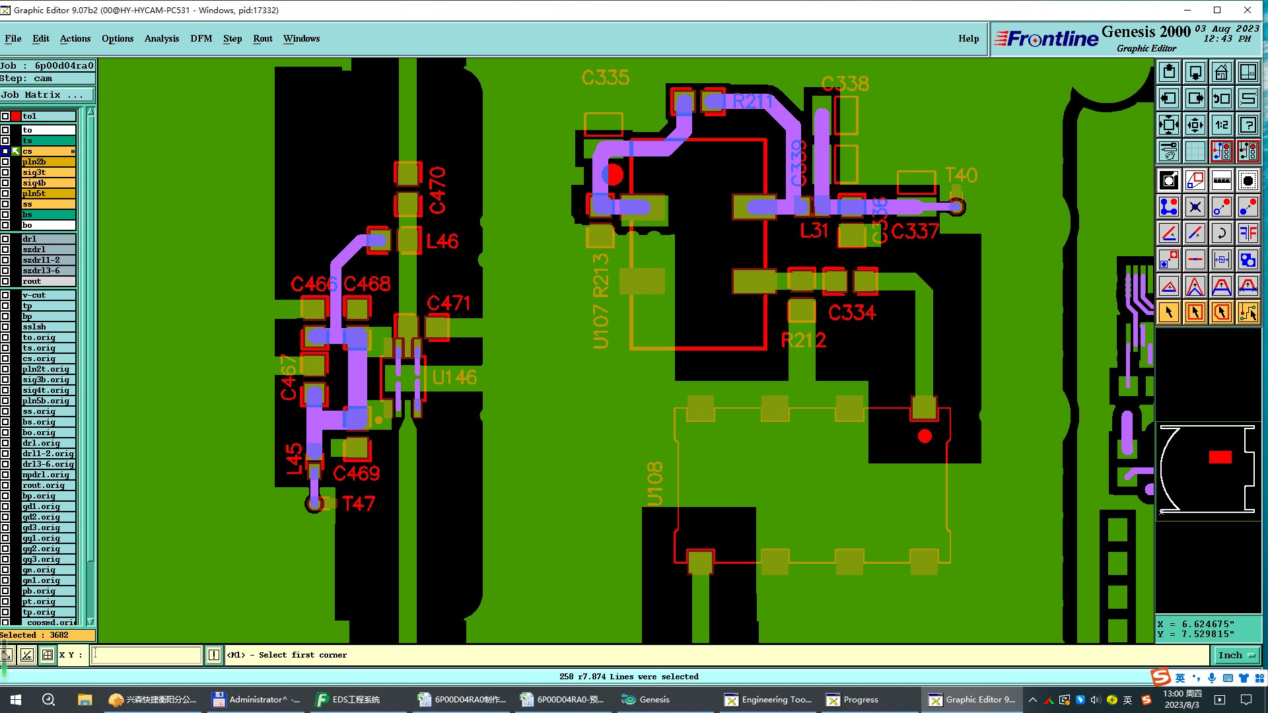Open the ruler measurement tool

(1221, 180)
